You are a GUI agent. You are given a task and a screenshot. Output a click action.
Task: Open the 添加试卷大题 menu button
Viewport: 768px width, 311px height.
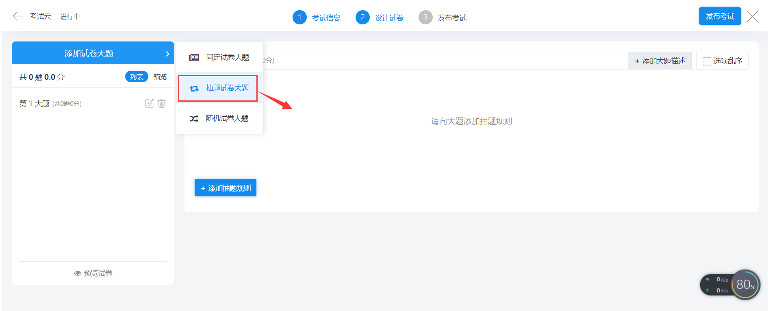coord(89,53)
